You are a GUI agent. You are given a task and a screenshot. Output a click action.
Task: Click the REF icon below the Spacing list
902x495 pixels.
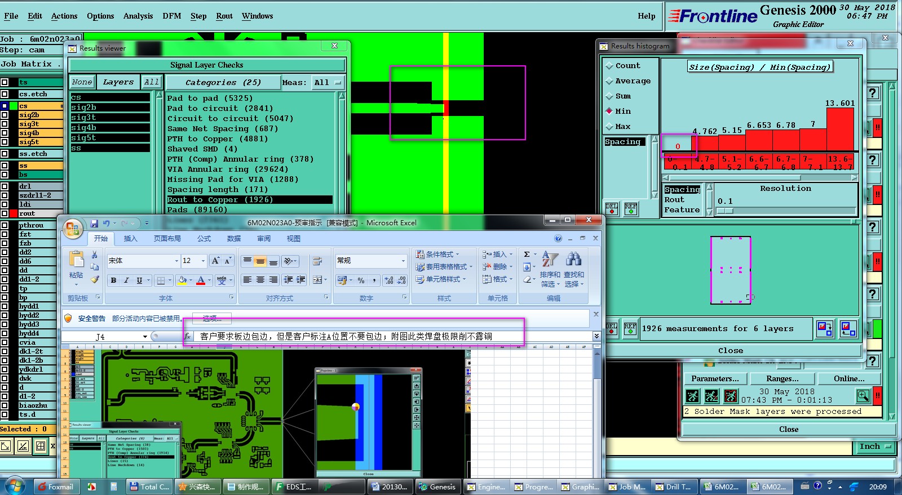click(x=631, y=208)
